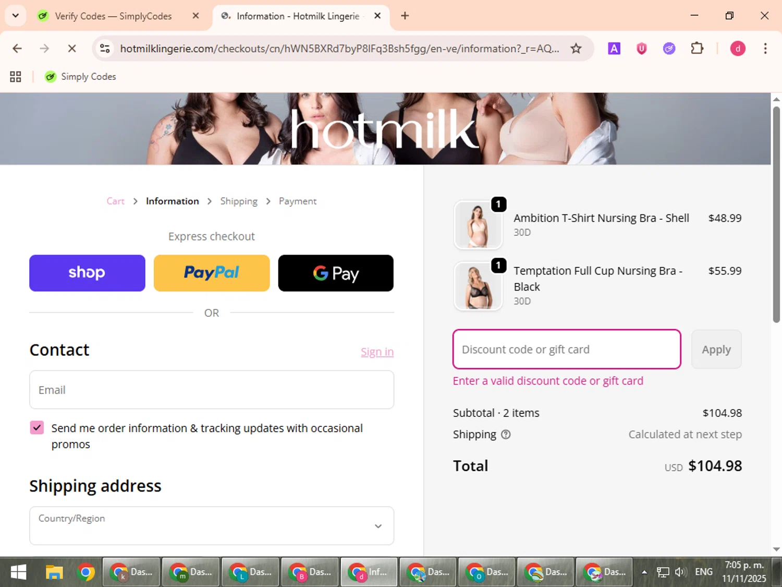Click the Sign in link
Image resolution: width=782 pixels, height=587 pixels.
[377, 352]
